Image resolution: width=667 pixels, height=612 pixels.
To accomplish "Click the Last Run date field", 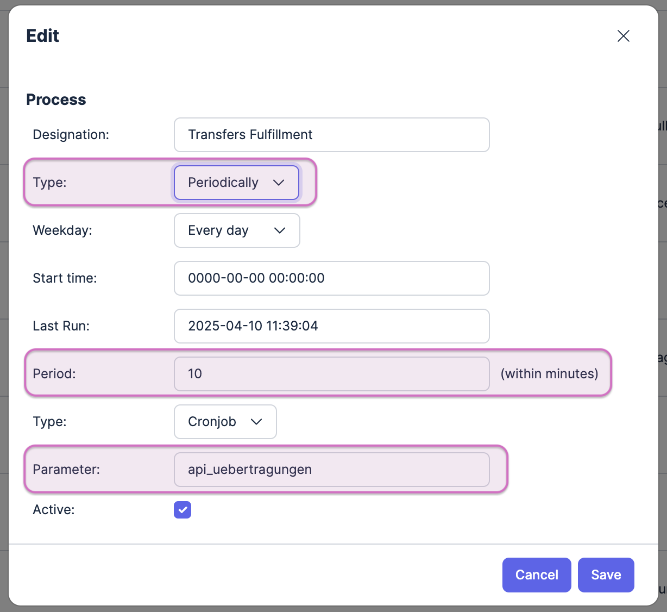I will [x=331, y=326].
